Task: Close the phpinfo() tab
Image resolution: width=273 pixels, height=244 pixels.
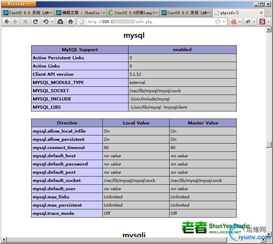Action: (261, 13)
